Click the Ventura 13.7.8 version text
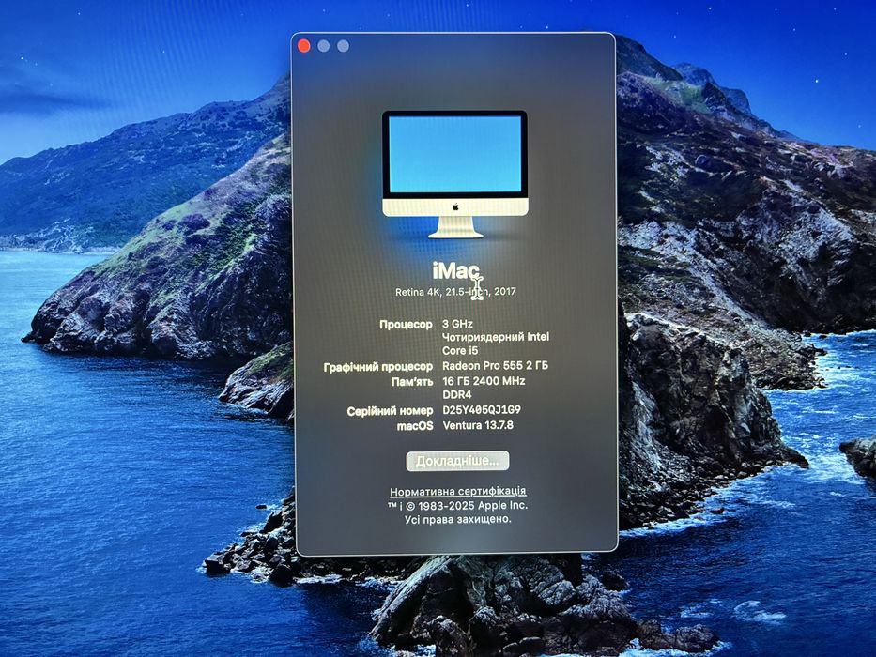Screen dimensions: 876x657 pos(478,426)
